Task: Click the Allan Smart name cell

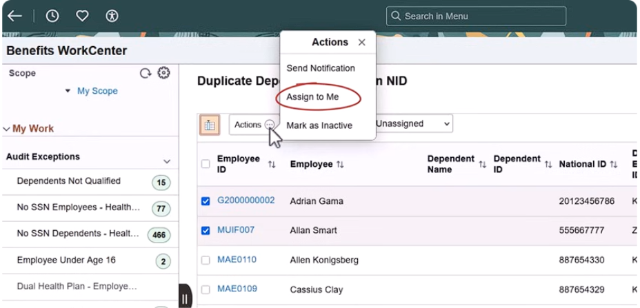Action: 314,231
